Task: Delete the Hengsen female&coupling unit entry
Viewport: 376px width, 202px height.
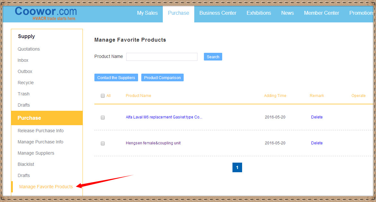Action: [x=317, y=143]
